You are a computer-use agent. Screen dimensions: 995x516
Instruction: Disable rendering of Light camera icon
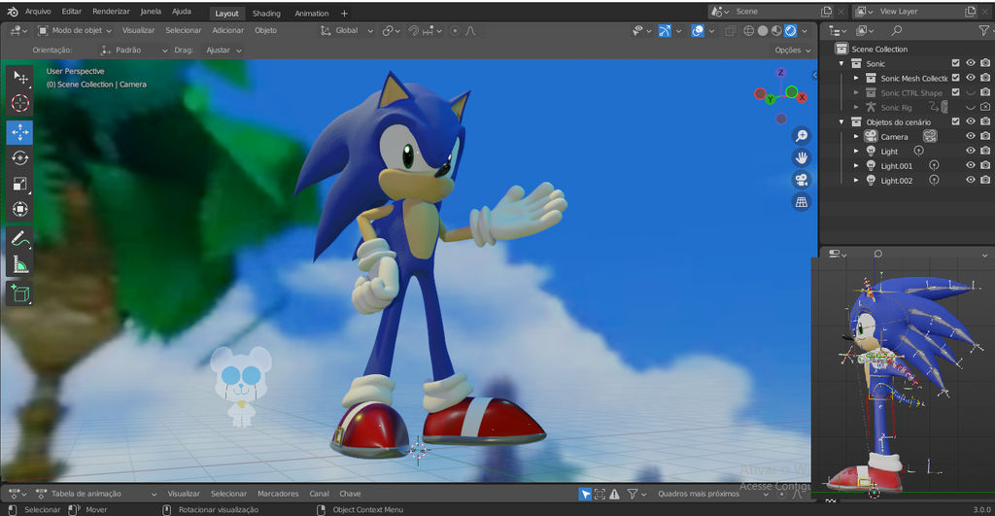[985, 151]
